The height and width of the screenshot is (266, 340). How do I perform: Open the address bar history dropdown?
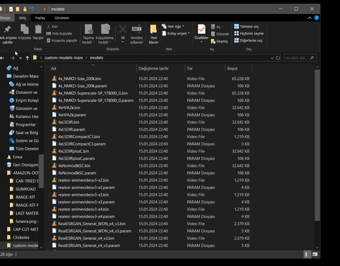(x=272, y=58)
